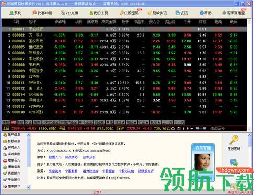Open the 个股掘金 link
This screenshot has width=254, height=195.
click(109, 171)
